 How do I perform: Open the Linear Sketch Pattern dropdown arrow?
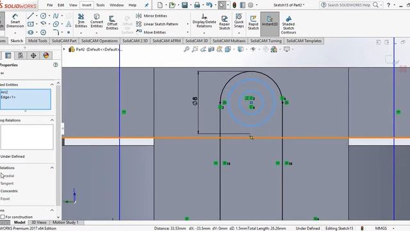pos(188,24)
